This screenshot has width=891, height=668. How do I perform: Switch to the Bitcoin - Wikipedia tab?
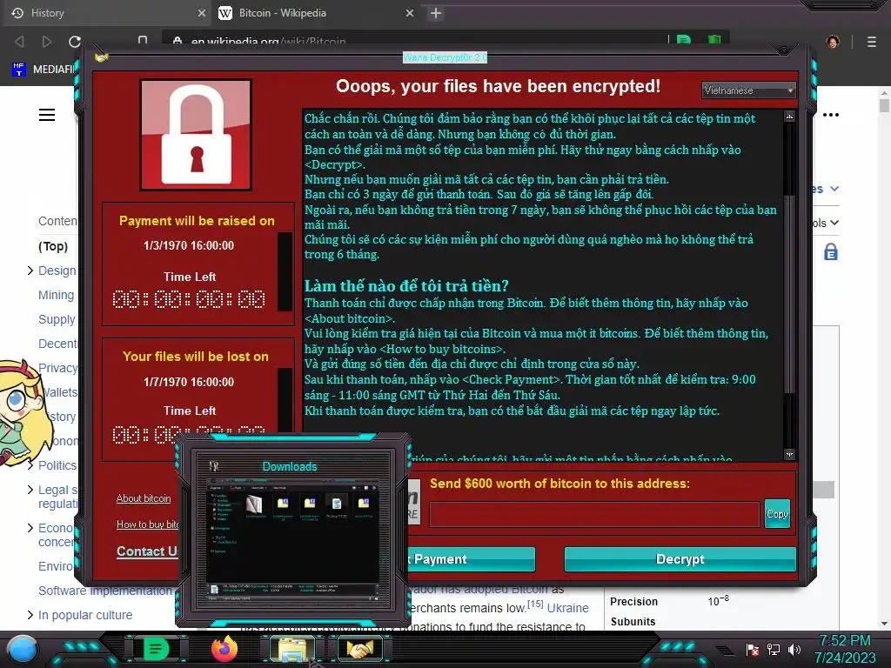315,13
